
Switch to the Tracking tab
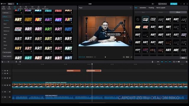tap(151, 8)
